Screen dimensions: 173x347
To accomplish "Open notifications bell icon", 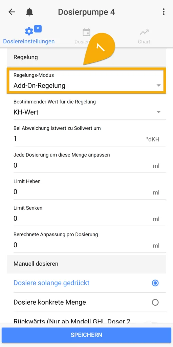I will (x=29, y=12).
